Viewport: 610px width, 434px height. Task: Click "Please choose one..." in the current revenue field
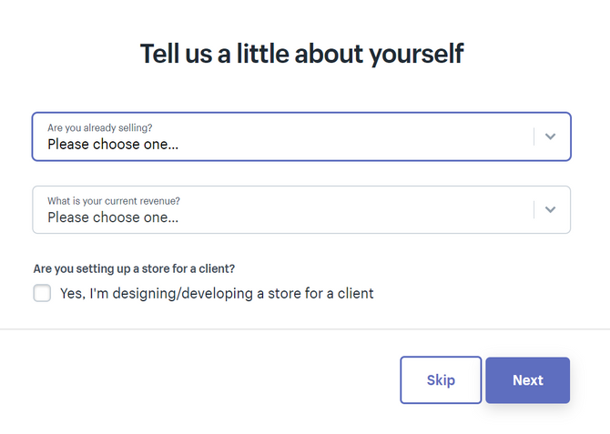click(113, 217)
